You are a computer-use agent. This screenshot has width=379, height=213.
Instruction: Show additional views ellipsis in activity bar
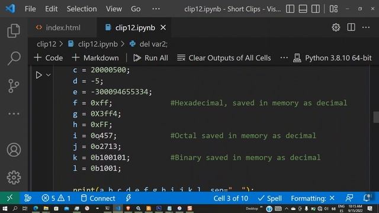14,114
